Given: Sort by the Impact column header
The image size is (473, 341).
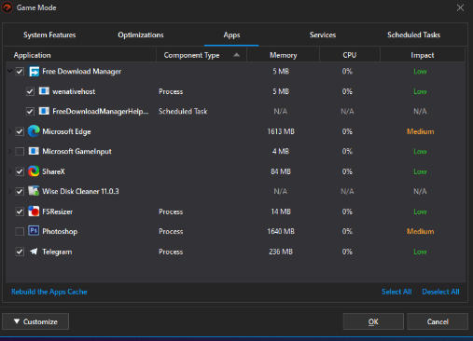Looking at the screenshot, I should (423, 55).
